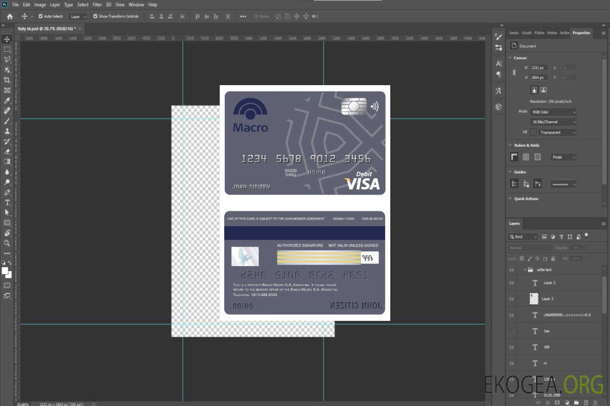
Task: Collapse the Quick Actions section
Action: click(510, 198)
